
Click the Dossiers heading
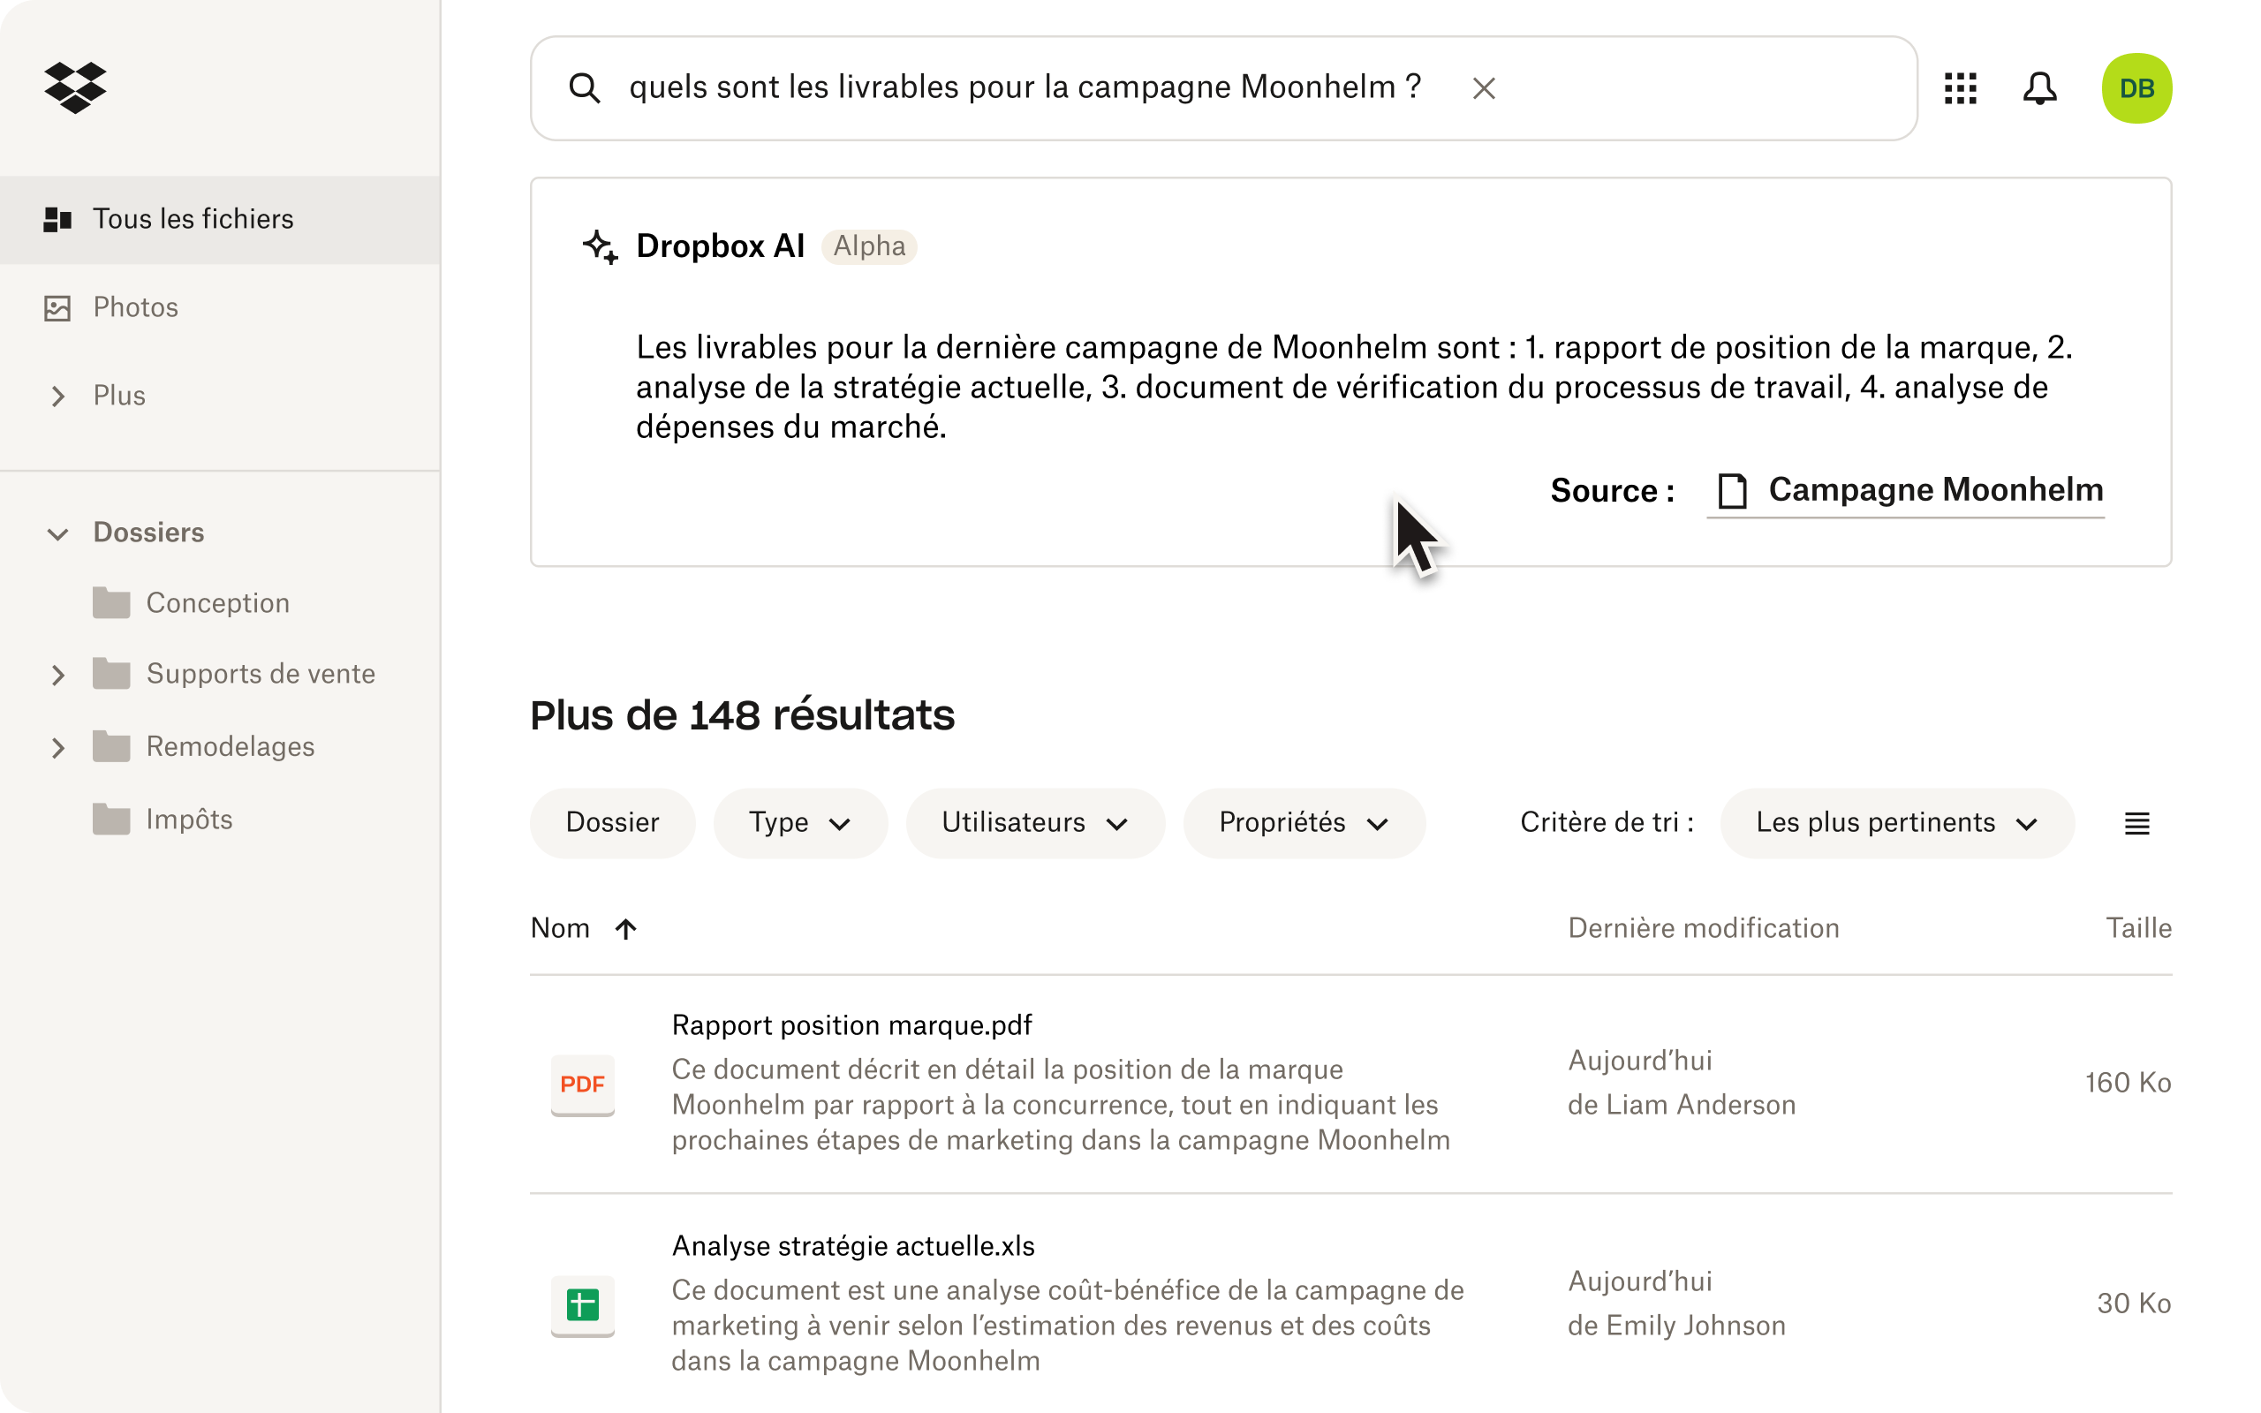(x=148, y=533)
